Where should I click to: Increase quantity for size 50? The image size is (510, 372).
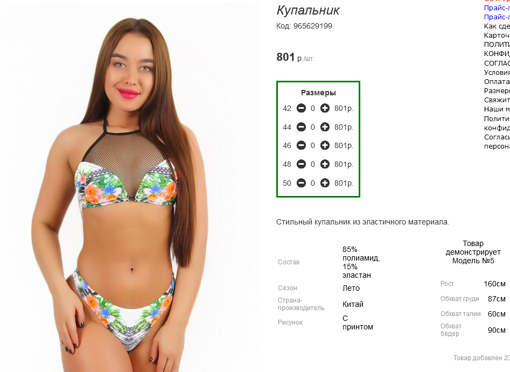[325, 183]
